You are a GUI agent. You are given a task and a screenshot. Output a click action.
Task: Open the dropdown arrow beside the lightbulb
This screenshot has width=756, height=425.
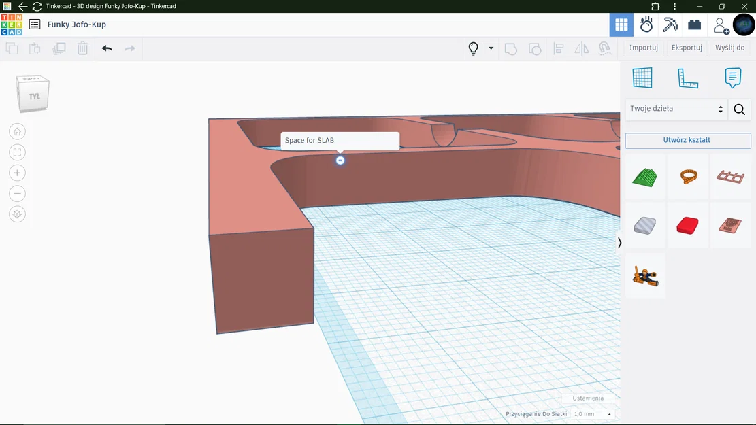(x=491, y=48)
